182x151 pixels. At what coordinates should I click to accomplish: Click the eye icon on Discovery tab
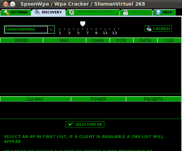click(x=37, y=12)
